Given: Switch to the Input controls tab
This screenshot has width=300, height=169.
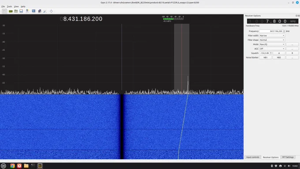Looking at the screenshot, I should (252, 157).
